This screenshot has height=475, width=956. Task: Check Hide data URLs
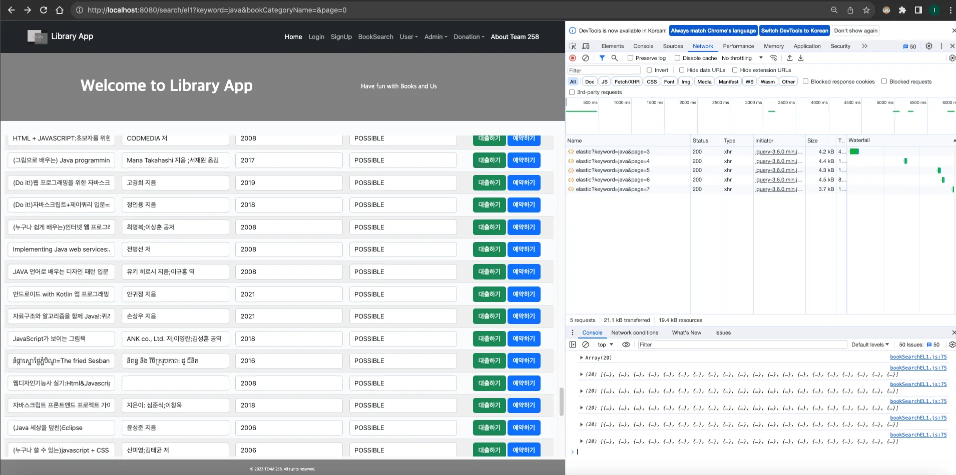tap(682, 70)
